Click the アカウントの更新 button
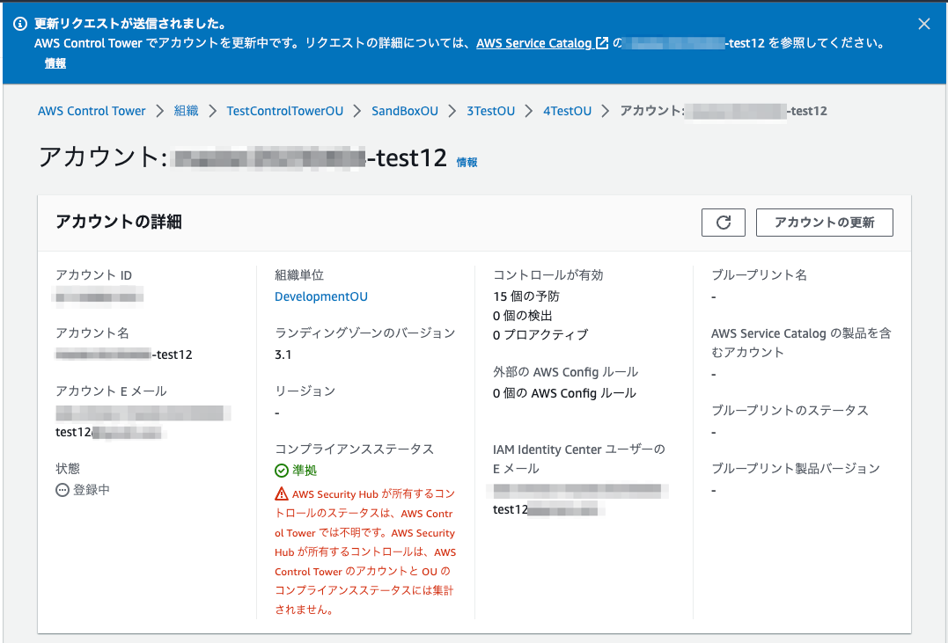 [825, 223]
